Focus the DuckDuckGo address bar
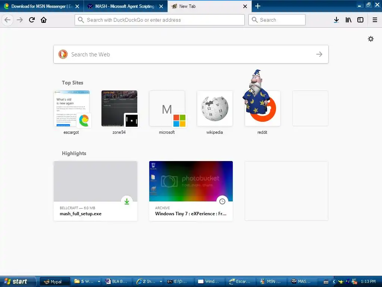Image resolution: width=382 pixels, height=287 pixels. coord(160,20)
